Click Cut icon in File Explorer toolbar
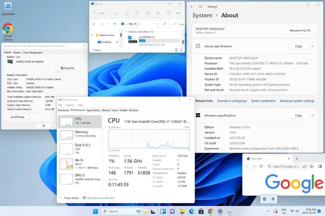This screenshot has height=216, width=325. [116, 13]
